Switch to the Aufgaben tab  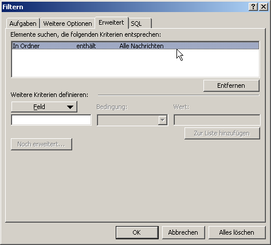(23, 24)
